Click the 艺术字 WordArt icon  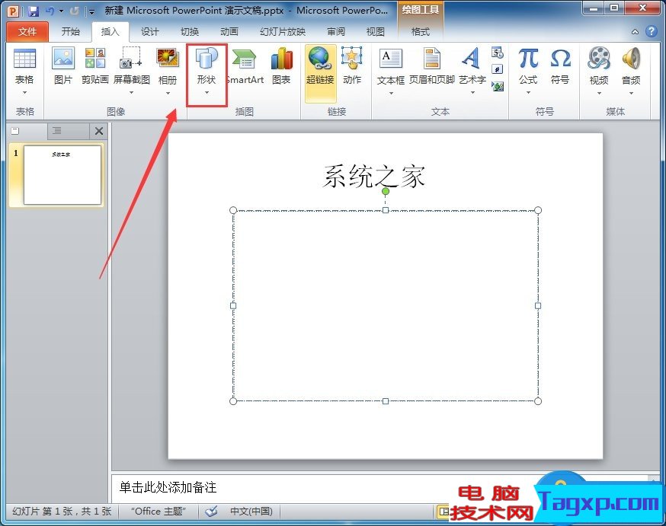point(472,59)
